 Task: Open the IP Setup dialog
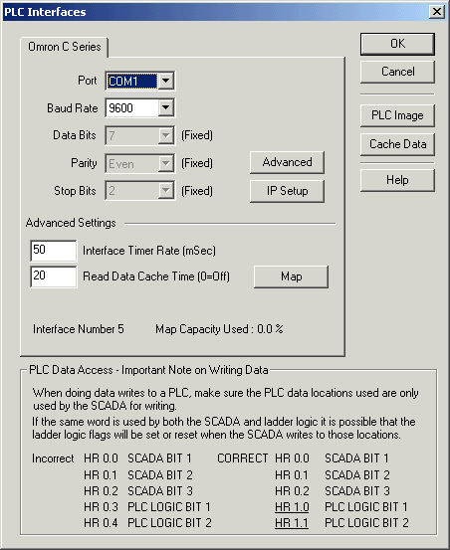287,191
